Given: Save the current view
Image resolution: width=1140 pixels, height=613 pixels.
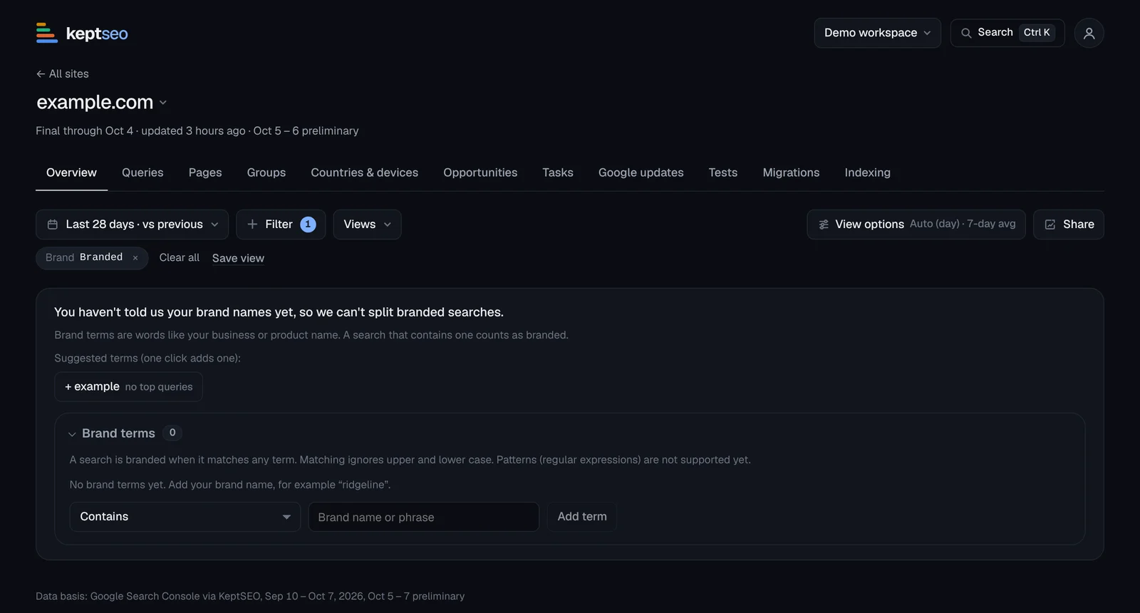Looking at the screenshot, I should pyautogui.click(x=238, y=258).
